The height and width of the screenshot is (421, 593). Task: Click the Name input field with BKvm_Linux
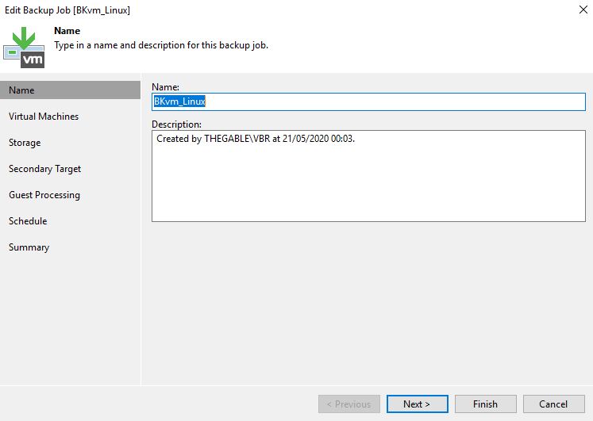368,101
